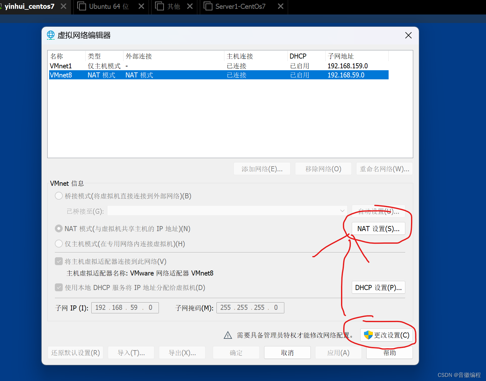Click the 名称 column header
The image size is (486, 381).
click(x=67, y=56)
